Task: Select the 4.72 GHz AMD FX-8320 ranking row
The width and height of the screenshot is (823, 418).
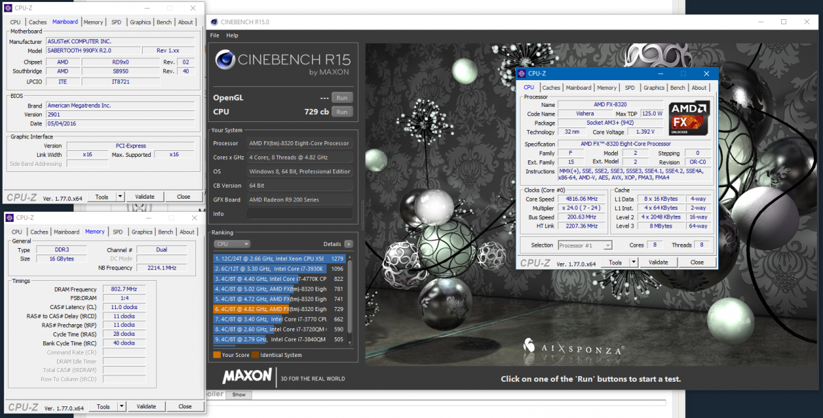Action: tap(279, 299)
